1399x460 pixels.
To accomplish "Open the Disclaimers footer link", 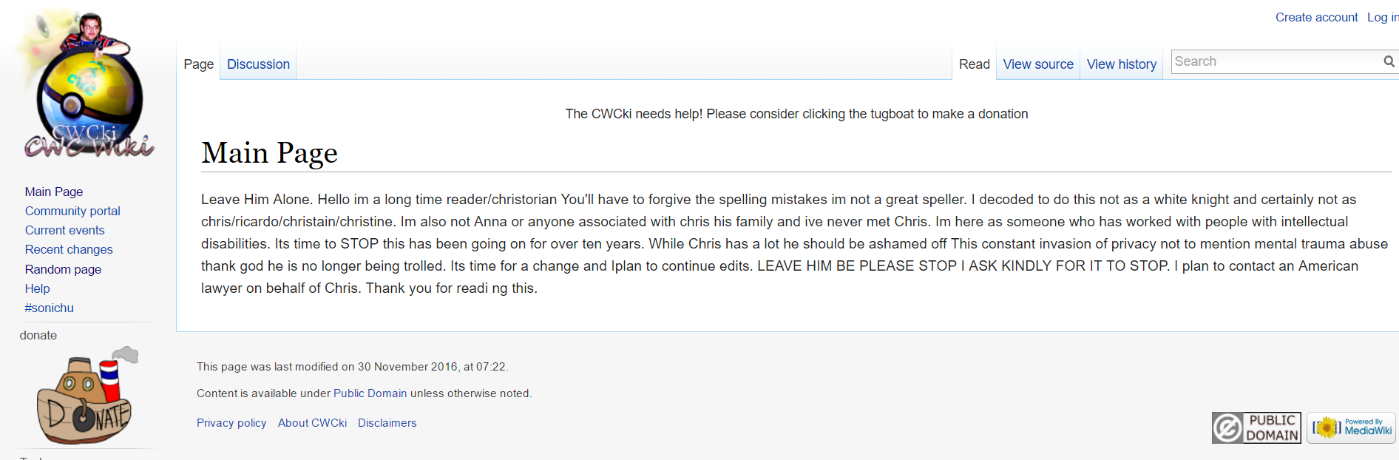I will [387, 423].
